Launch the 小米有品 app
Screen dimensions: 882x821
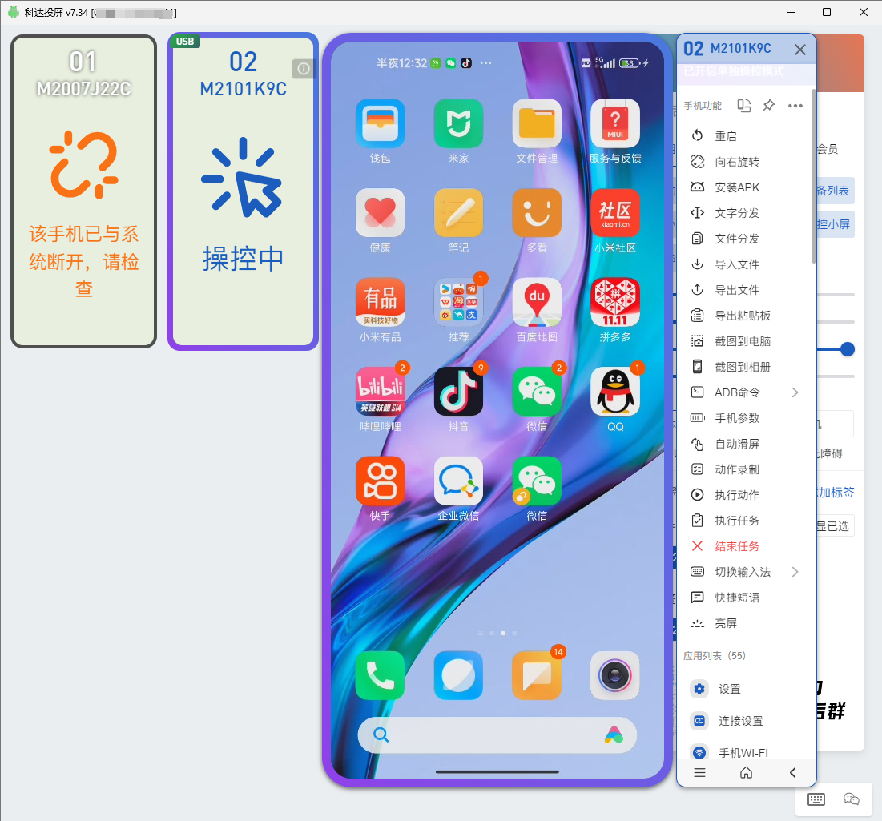tap(381, 303)
